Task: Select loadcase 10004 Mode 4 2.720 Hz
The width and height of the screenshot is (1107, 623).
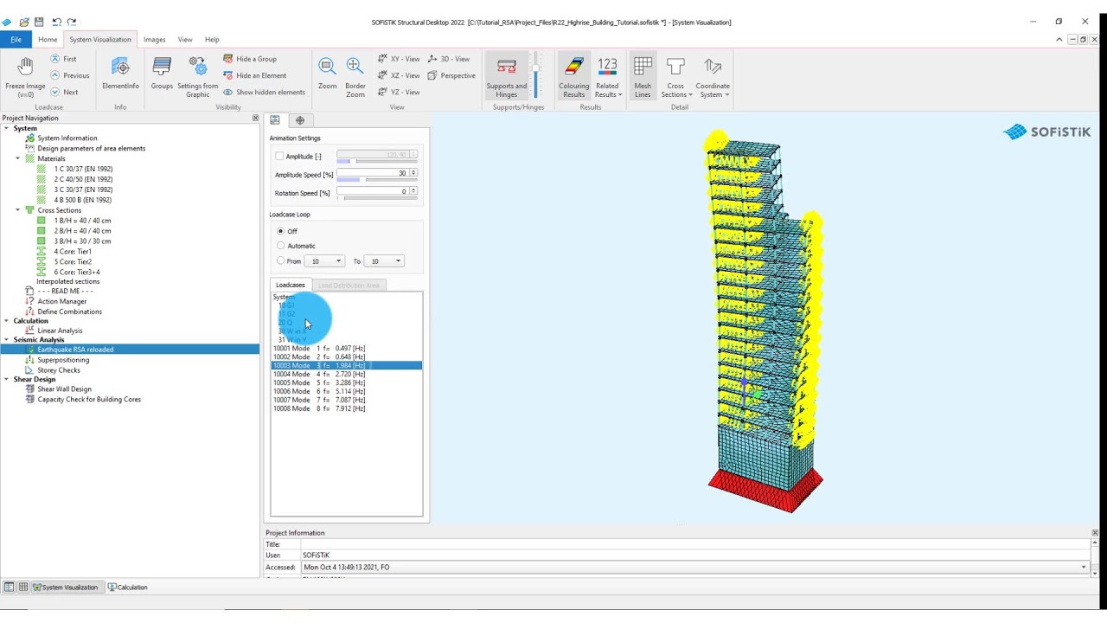Action: click(x=347, y=374)
